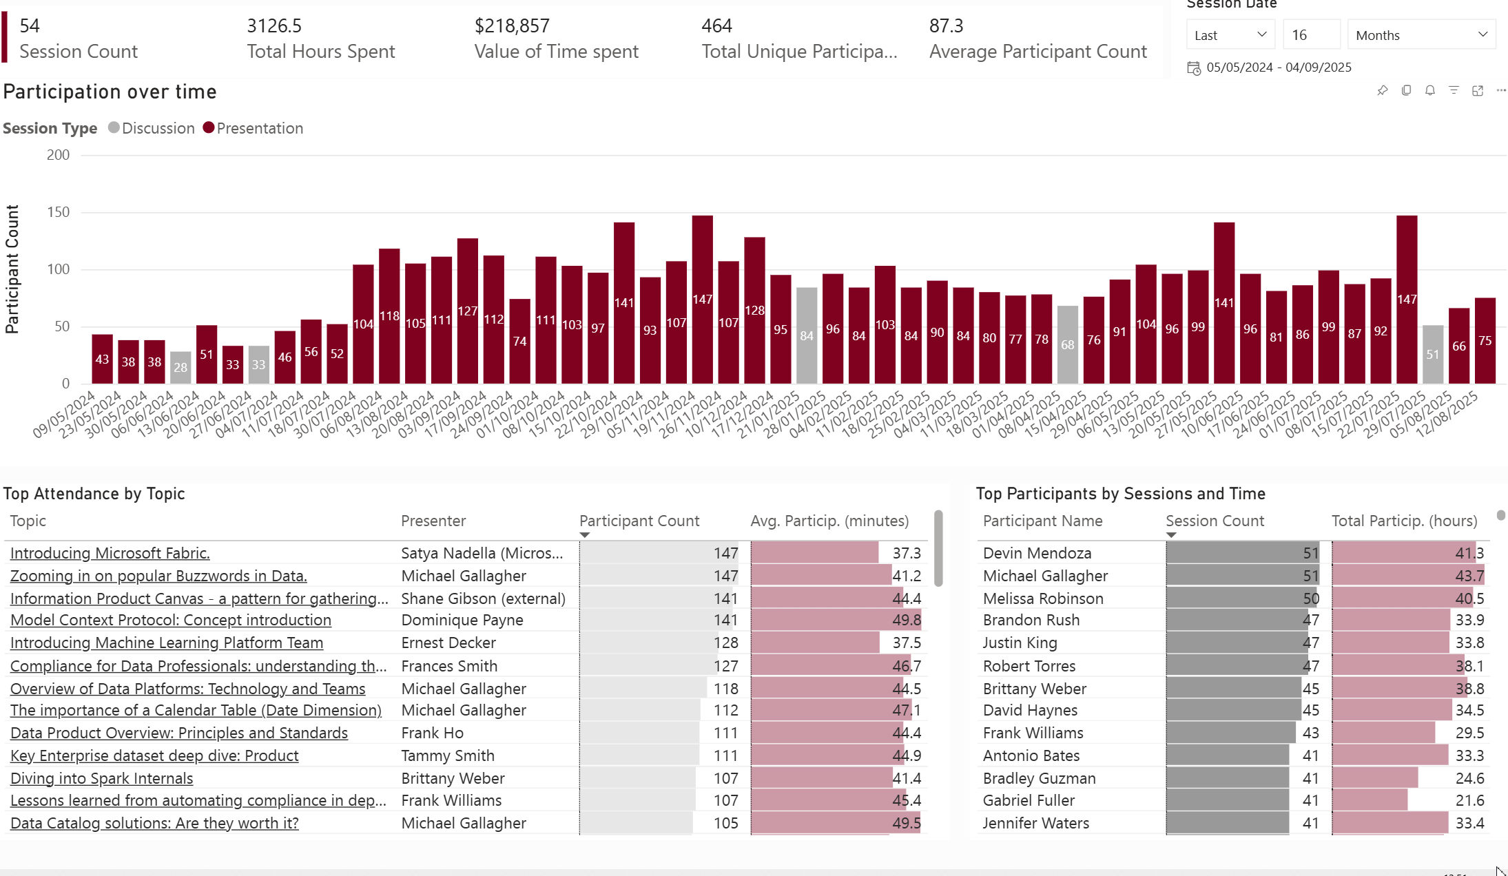
Task: Click the bell alert icon
Action: click(x=1430, y=91)
